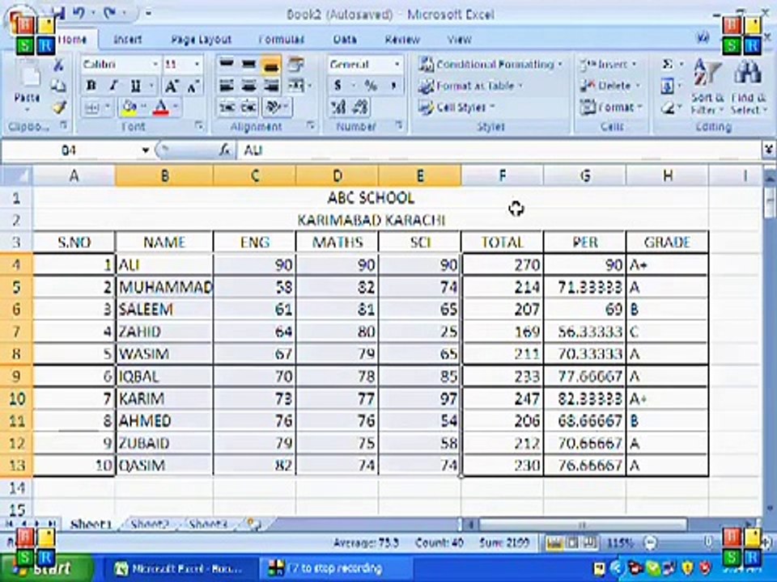Click the Fill down icon in Editing

click(667, 86)
